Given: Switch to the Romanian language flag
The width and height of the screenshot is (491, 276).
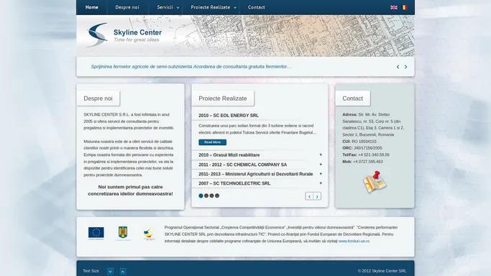Looking at the screenshot, I should point(405,7).
